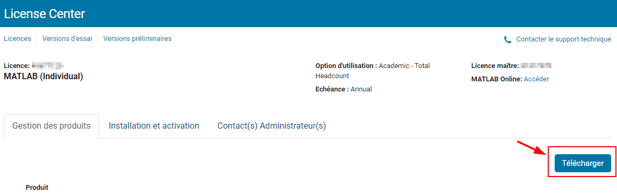Viewport: 617px width, 193px height.
Task: Click the MATLAB (Individual) license name
Action: 43,77
